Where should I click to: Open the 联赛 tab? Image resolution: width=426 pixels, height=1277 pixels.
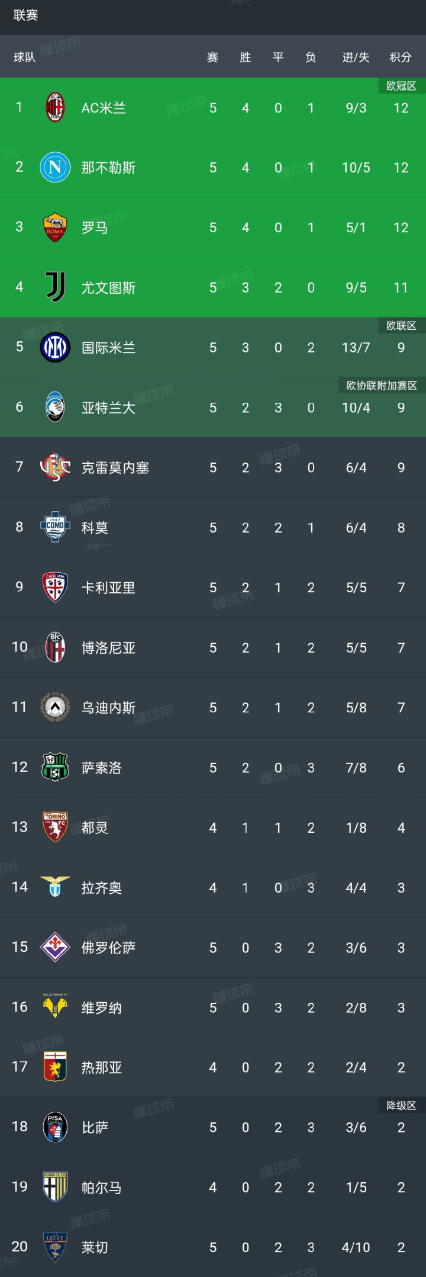click(x=26, y=15)
